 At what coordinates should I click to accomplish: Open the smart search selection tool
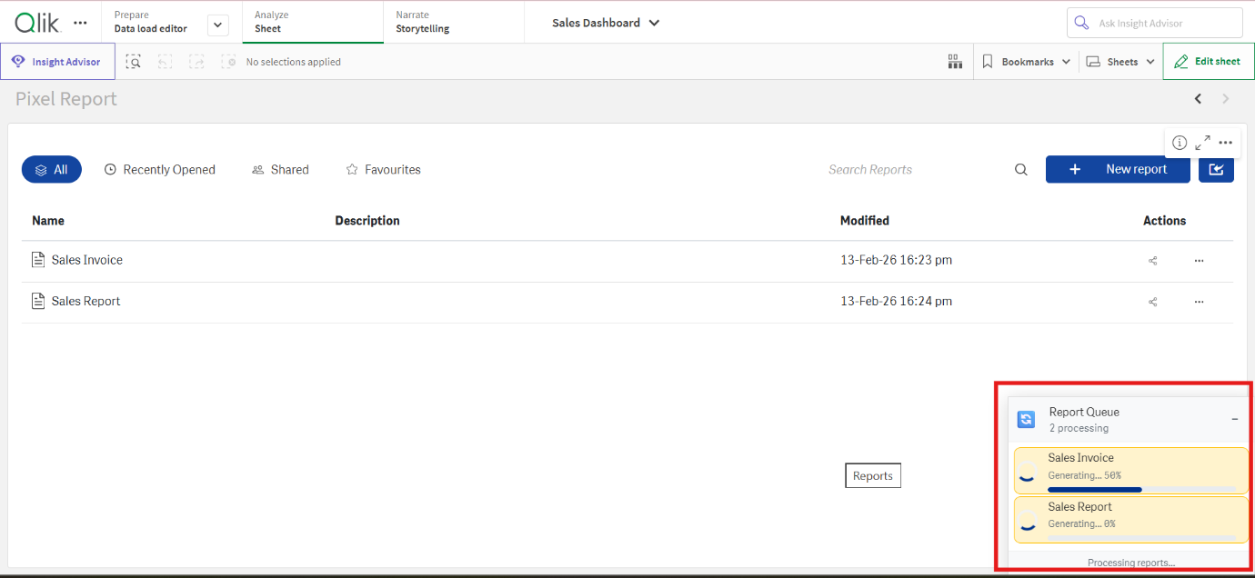click(134, 62)
